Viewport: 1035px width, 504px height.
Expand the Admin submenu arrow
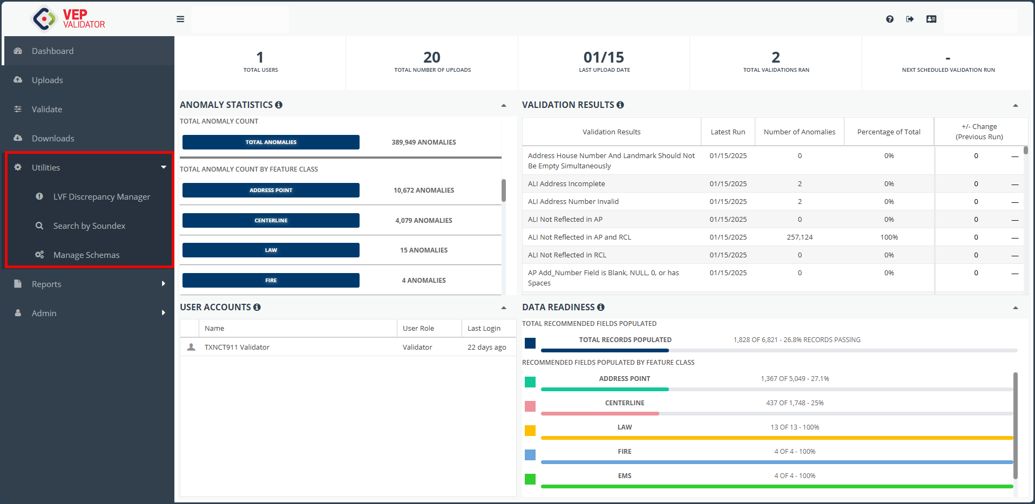tap(163, 313)
